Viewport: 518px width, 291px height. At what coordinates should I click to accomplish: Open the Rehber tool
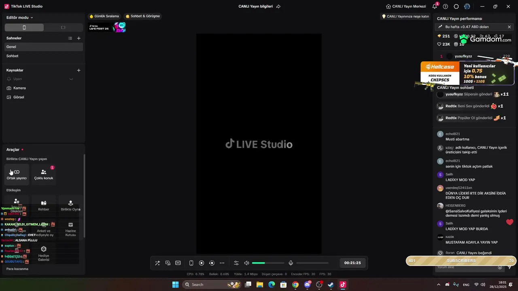pos(44,206)
